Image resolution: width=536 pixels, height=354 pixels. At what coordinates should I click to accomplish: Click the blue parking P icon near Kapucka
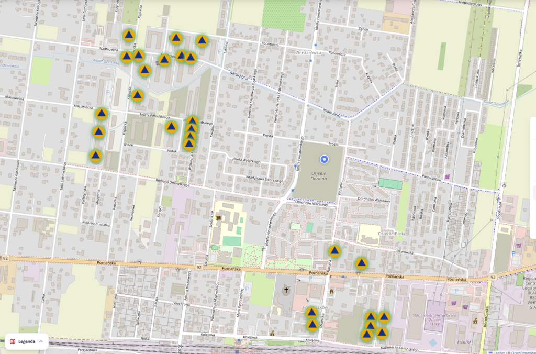coord(108,91)
